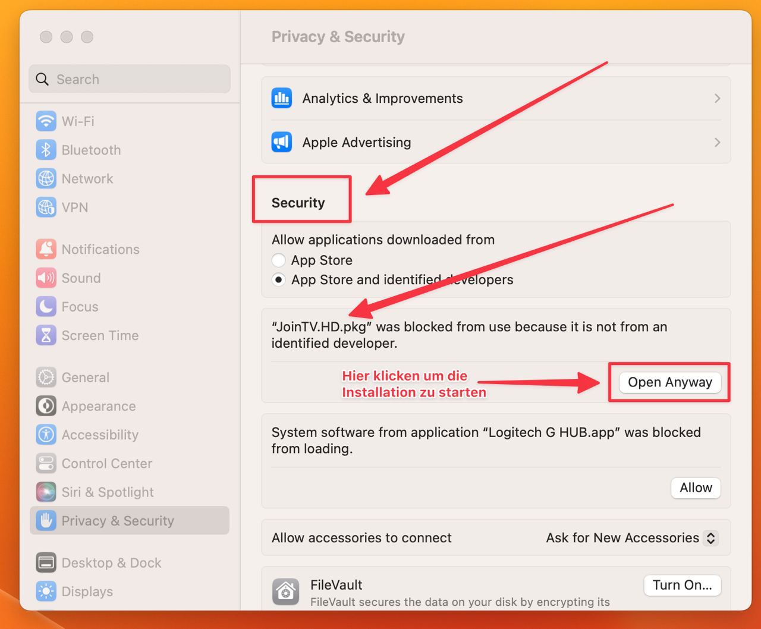Click the Wi-Fi icon in sidebar

46,121
